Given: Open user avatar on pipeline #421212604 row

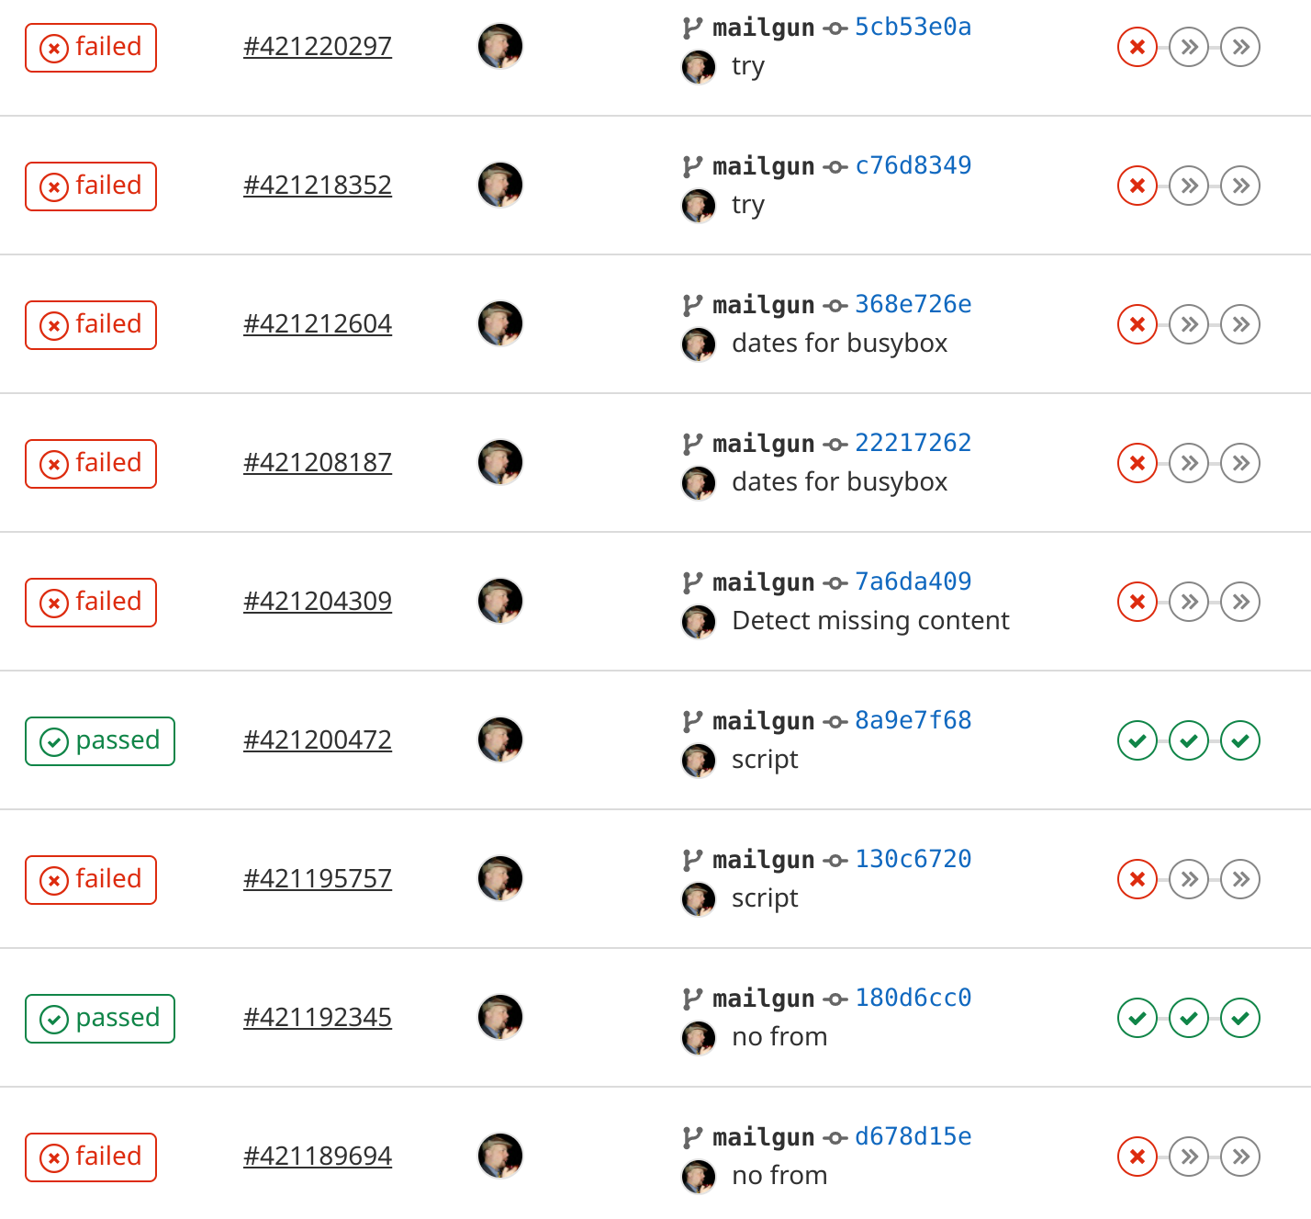Looking at the screenshot, I should pyautogui.click(x=500, y=323).
